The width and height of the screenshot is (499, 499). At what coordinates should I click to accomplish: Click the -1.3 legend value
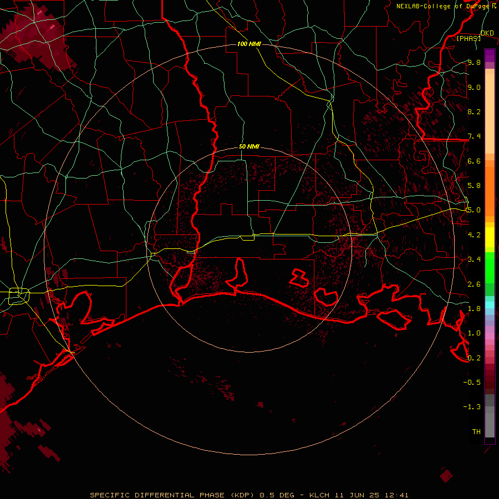pos(472,407)
